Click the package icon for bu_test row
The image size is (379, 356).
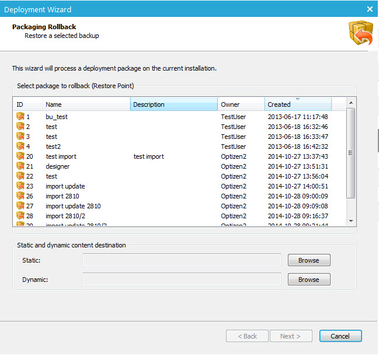coord(20,117)
